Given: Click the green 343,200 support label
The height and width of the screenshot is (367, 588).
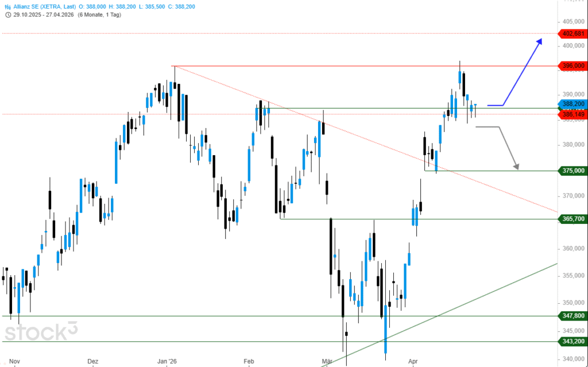Looking at the screenshot, I should coord(572,341).
